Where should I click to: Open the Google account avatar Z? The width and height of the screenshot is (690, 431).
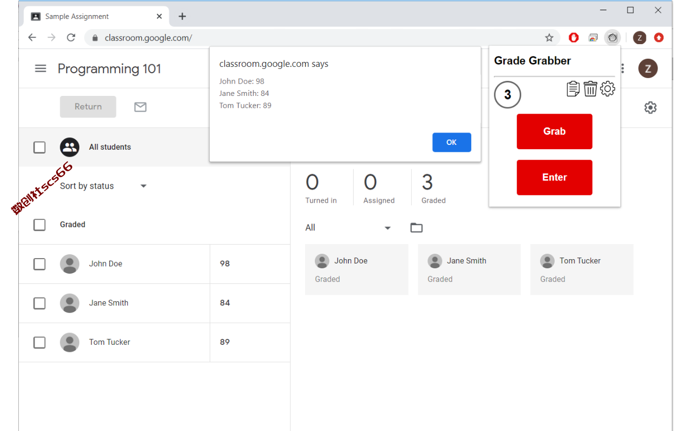648,68
